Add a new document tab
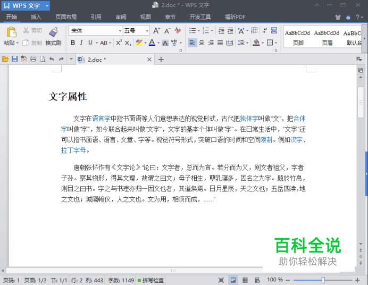368x285 pixels. [x=161, y=60]
